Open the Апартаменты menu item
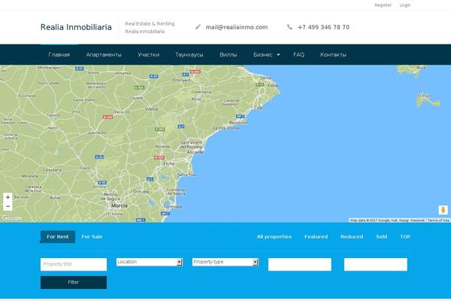Screen dimensions: 451x301 pyautogui.click(x=104, y=55)
